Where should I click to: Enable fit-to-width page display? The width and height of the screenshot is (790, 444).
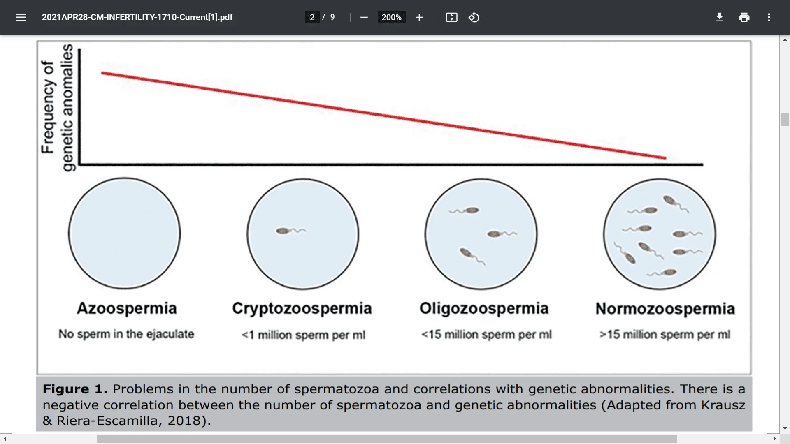coord(451,17)
